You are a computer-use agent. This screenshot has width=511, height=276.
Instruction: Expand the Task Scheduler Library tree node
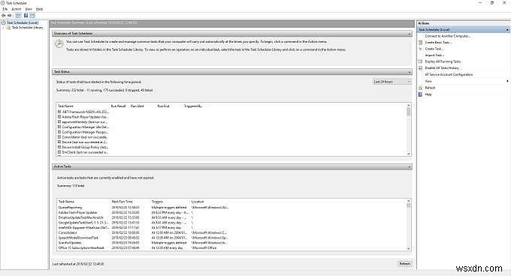(x=4, y=28)
